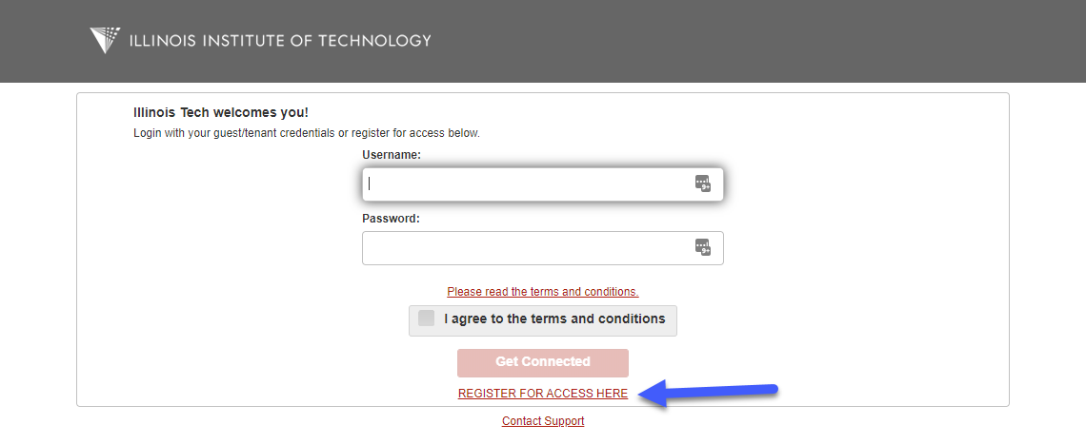Viewport: 1086px width, 444px height.
Task: Click the "I agree to the terms" label text
Action: click(x=554, y=319)
